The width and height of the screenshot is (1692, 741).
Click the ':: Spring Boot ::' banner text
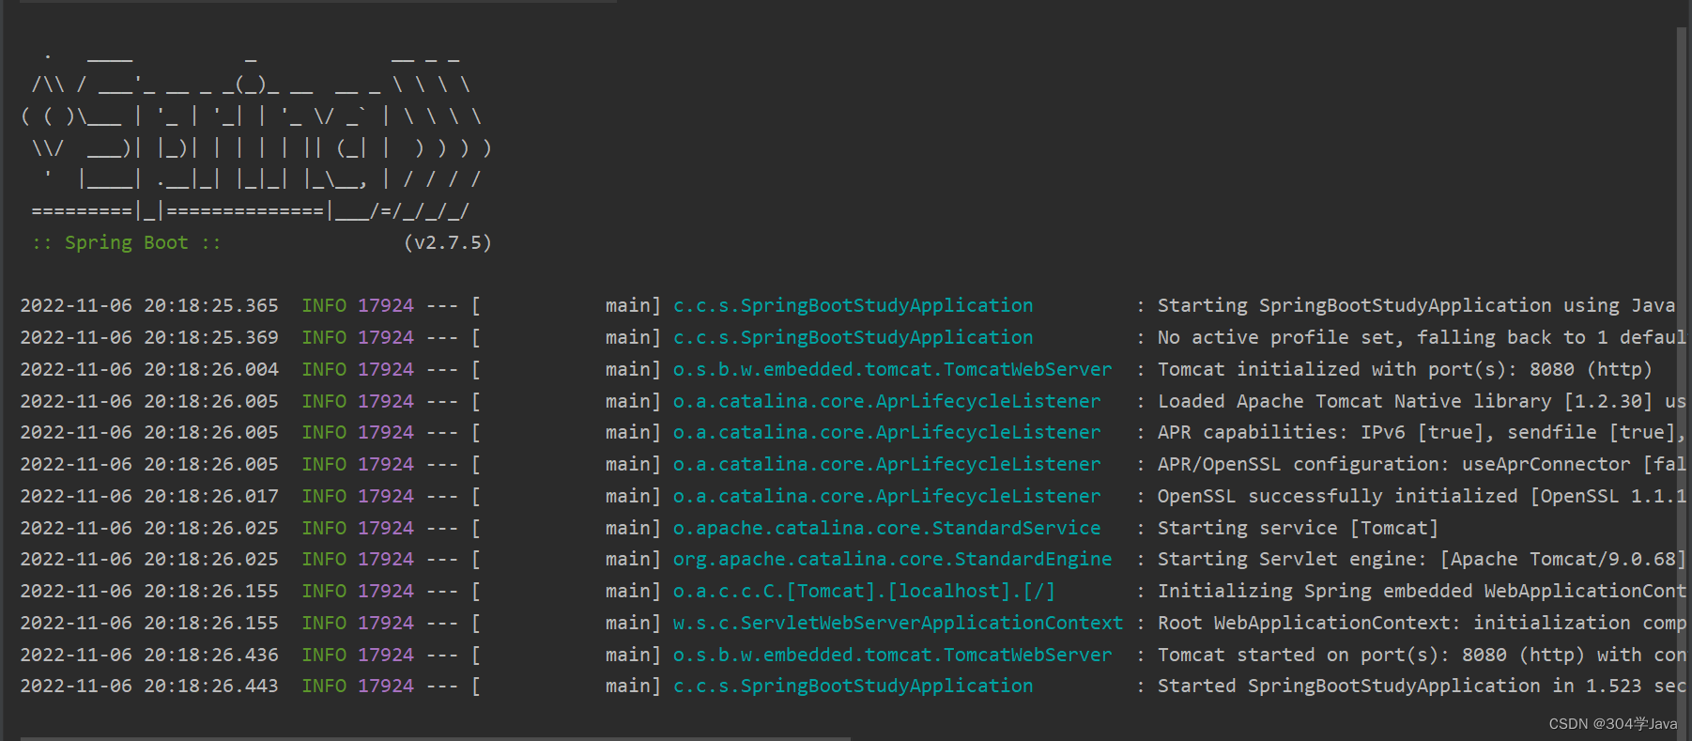click(x=126, y=242)
